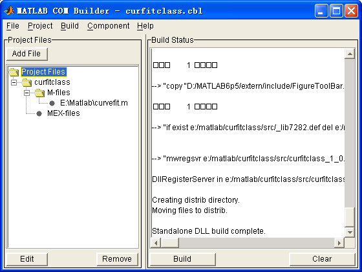Screen dimensions: 362x272
Task: Click the build log scroll up arrow
Action: [x=350, y=54]
